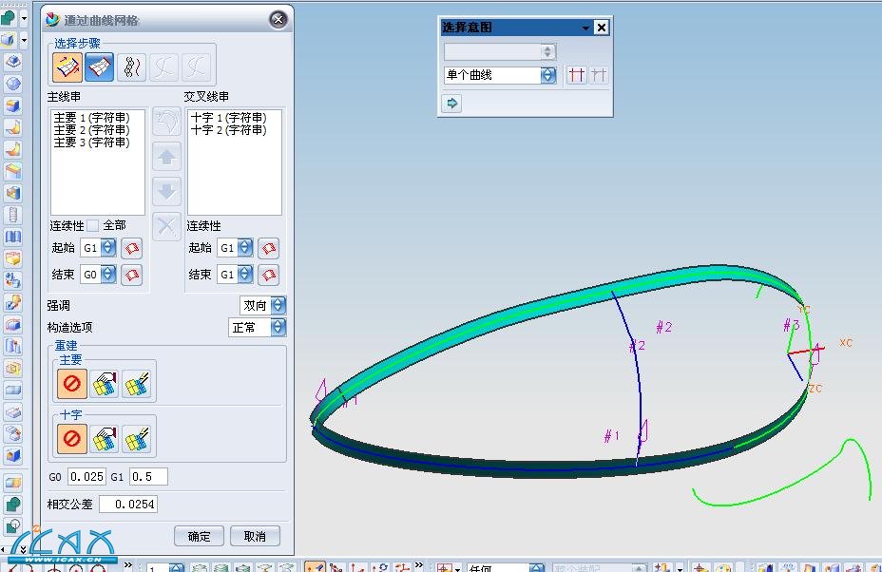Click the 相交公差 input field
The height and width of the screenshot is (572, 882).
[x=128, y=505]
